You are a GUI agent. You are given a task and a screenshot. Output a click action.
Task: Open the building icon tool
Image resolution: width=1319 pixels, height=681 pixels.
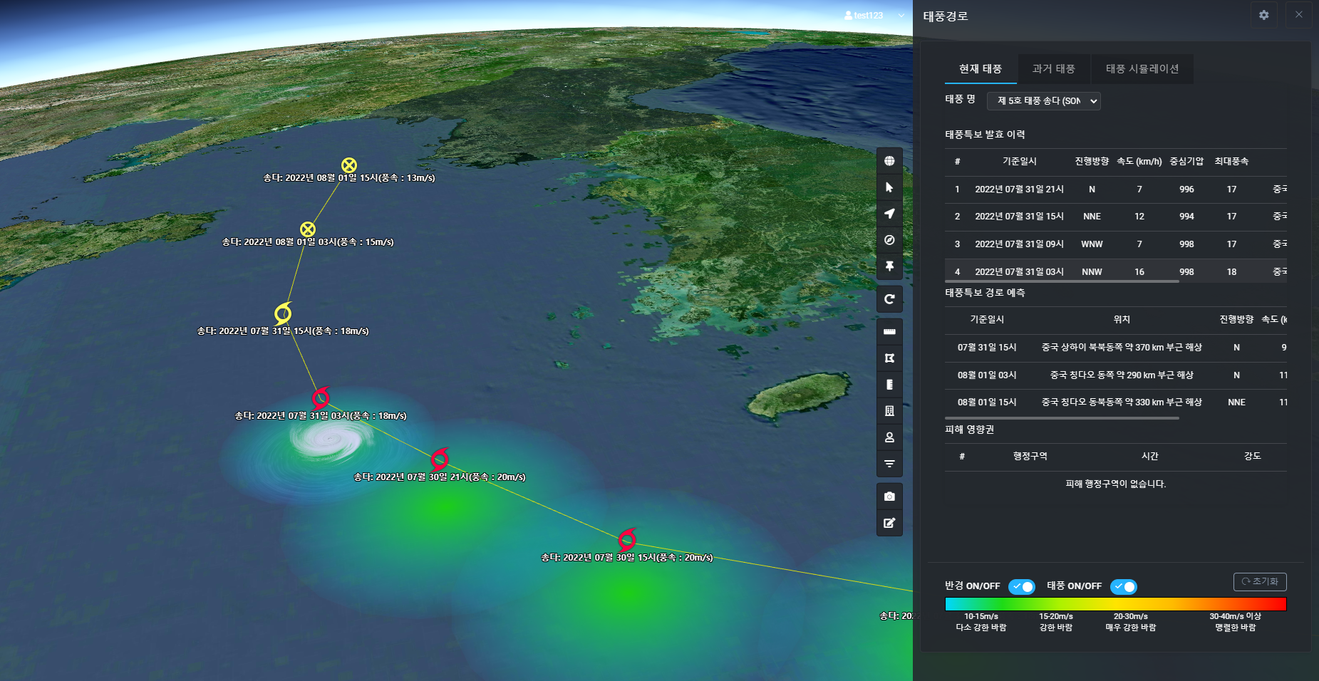(x=889, y=411)
